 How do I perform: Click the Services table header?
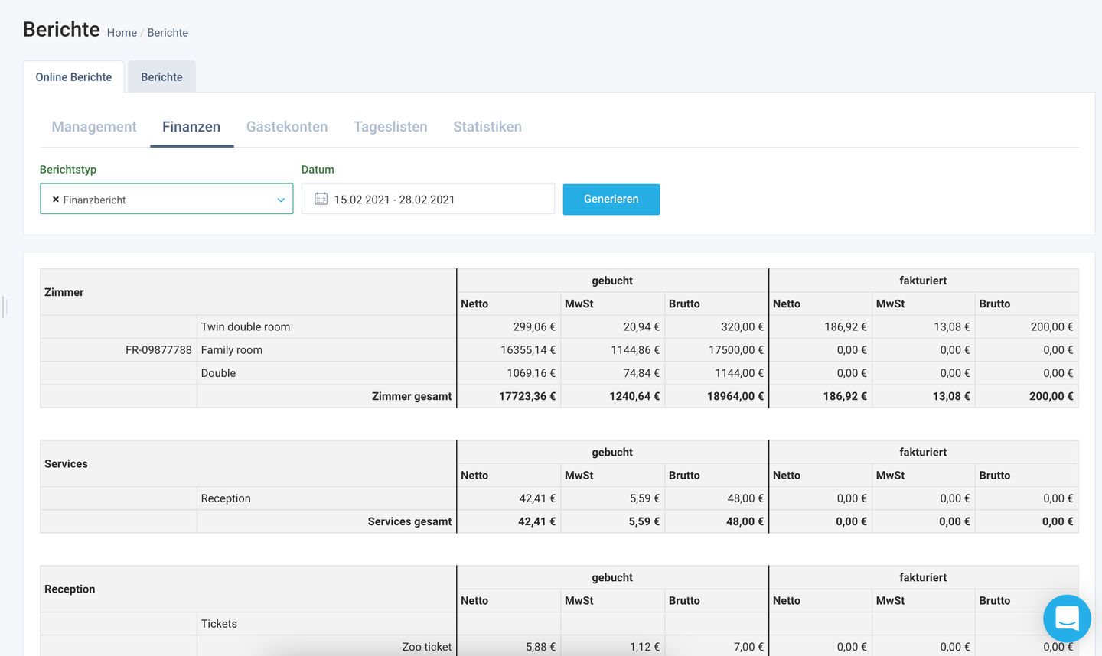click(66, 463)
